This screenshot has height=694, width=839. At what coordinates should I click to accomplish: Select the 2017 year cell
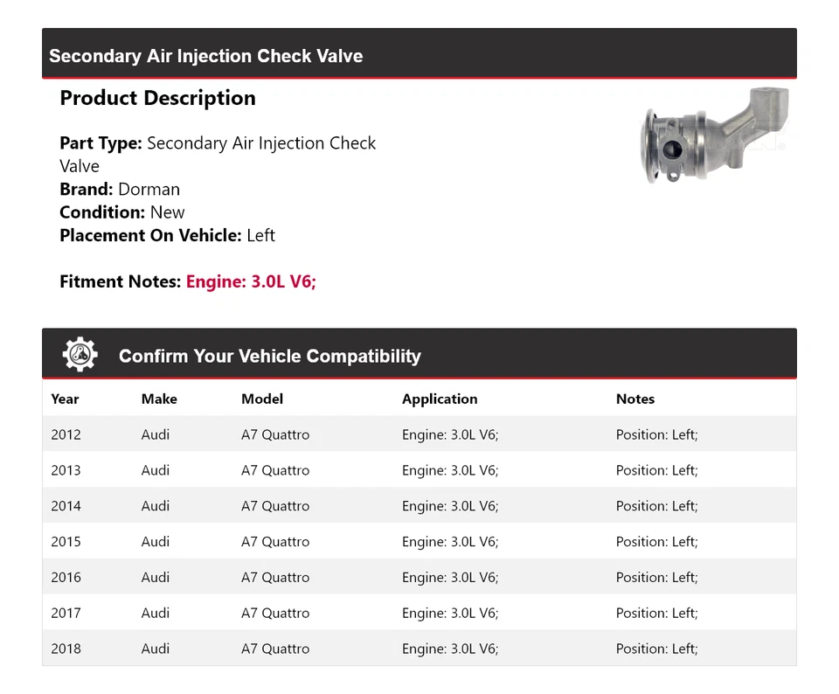pos(66,614)
